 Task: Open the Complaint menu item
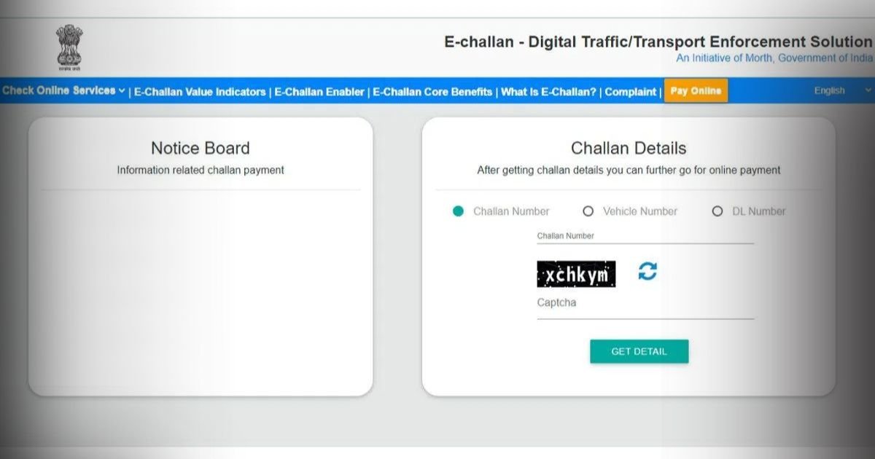630,92
